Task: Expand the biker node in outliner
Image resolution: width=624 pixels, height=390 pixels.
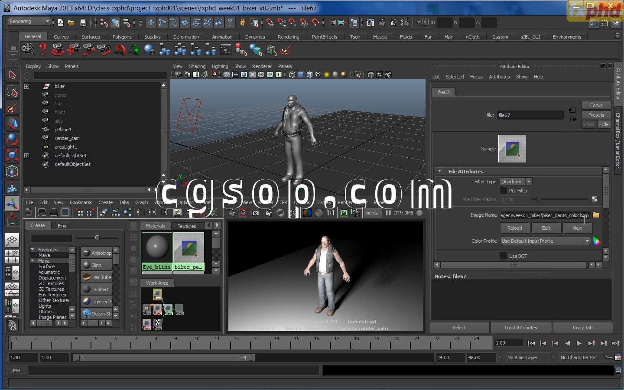Action: pos(27,86)
